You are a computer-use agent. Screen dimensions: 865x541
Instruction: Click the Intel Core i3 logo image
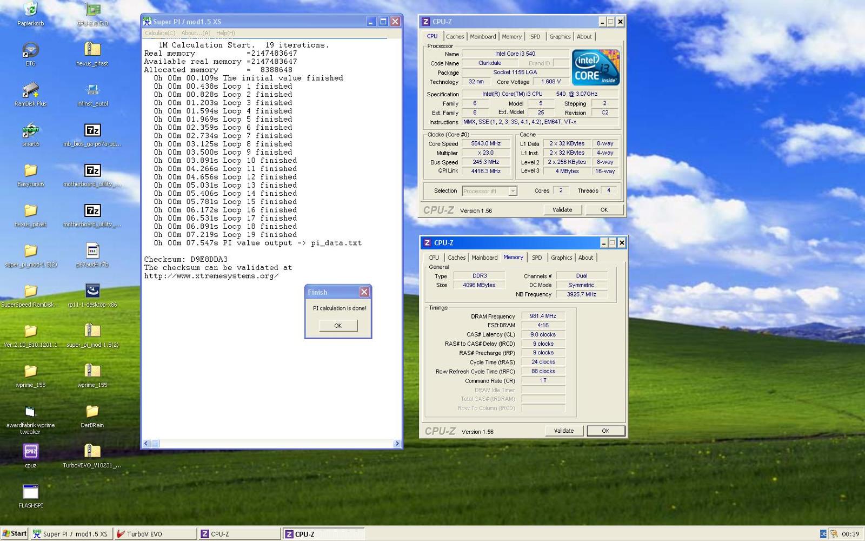click(596, 68)
